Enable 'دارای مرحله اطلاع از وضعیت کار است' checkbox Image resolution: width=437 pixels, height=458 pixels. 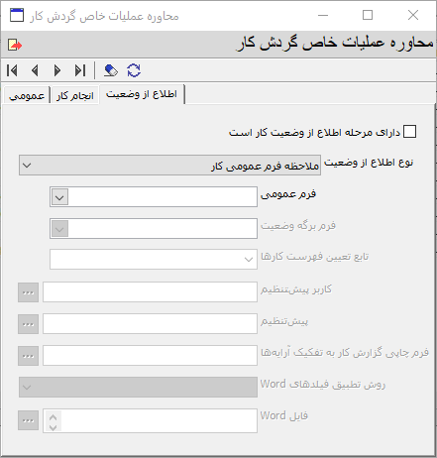(409, 132)
